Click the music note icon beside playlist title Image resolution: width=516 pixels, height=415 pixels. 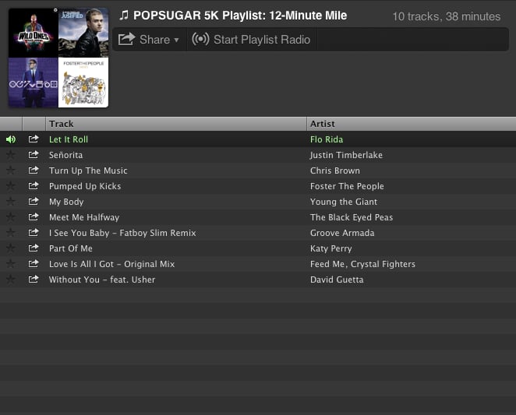(124, 15)
